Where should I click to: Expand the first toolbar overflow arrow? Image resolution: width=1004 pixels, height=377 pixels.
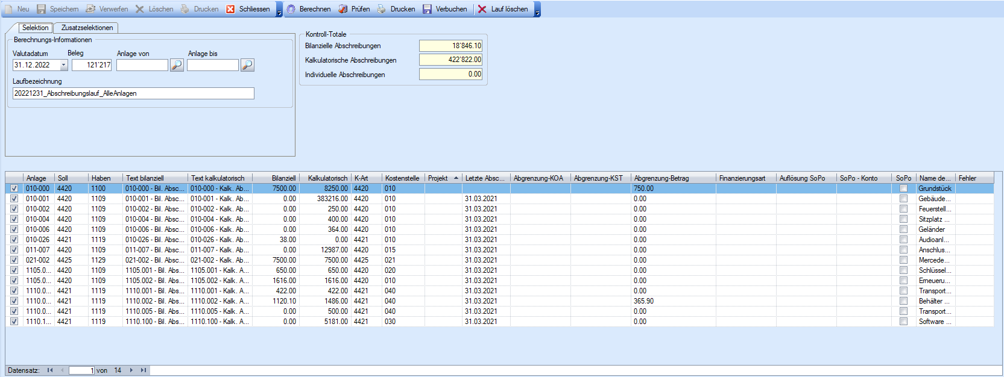(279, 10)
